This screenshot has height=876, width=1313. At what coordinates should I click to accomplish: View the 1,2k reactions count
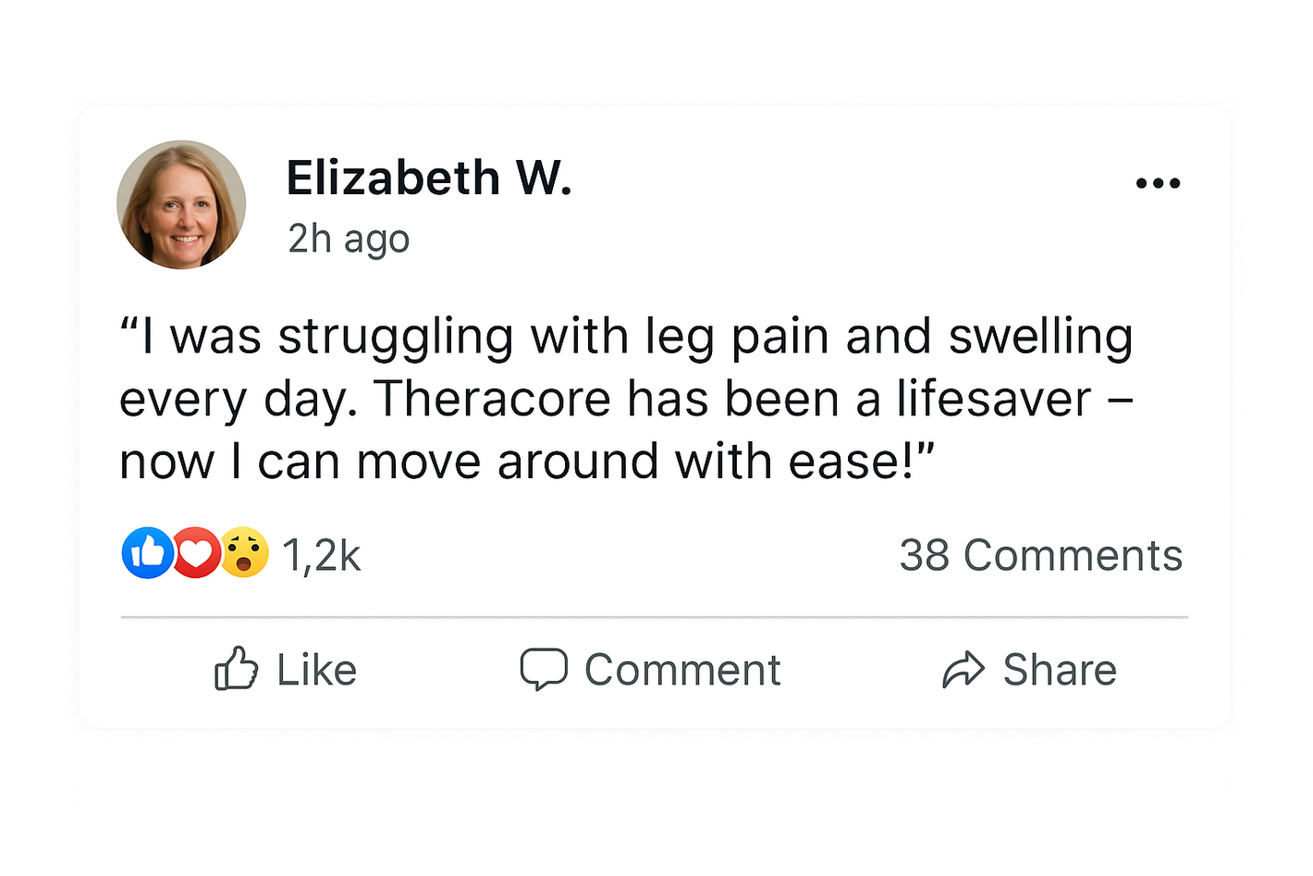(321, 556)
